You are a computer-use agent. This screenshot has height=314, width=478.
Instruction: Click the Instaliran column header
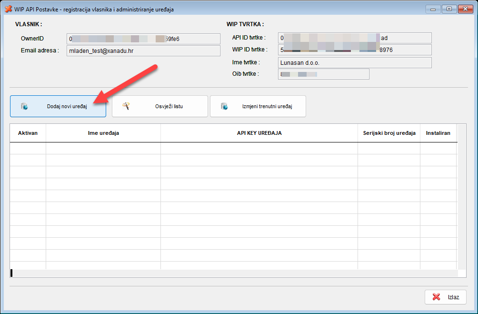click(x=438, y=133)
